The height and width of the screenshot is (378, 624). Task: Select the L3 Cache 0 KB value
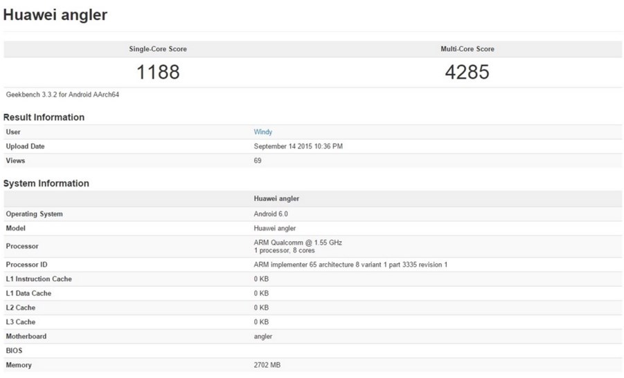pyautogui.click(x=261, y=321)
